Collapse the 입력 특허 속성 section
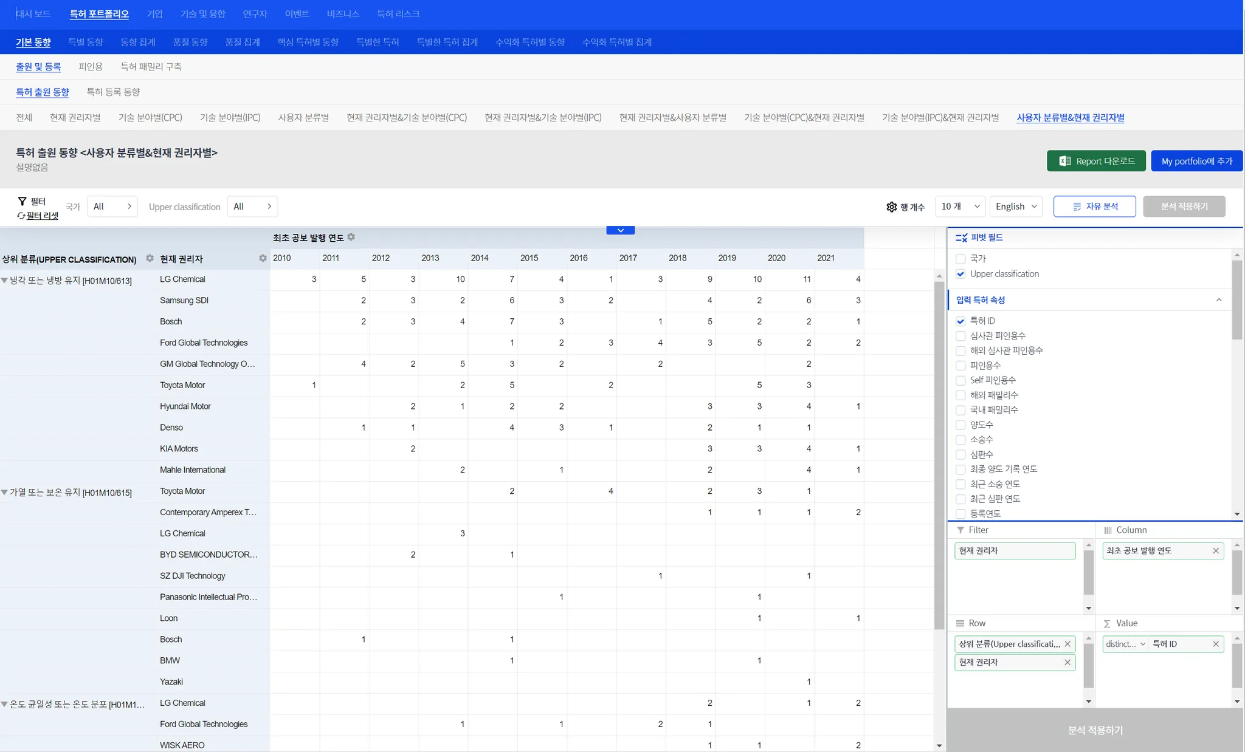The image size is (1245, 752). (x=1218, y=300)
